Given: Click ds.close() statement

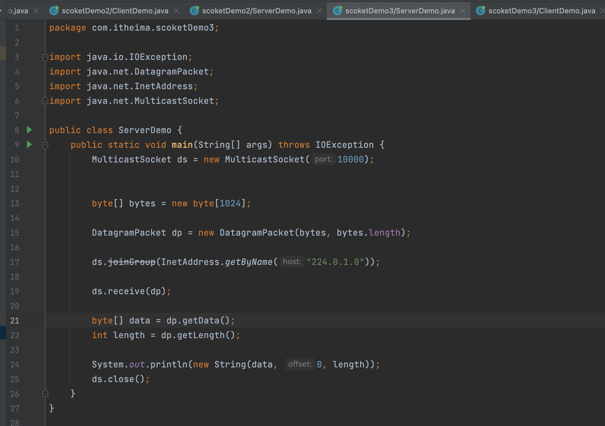Looking at the screenshot, I should click(121, 379).
